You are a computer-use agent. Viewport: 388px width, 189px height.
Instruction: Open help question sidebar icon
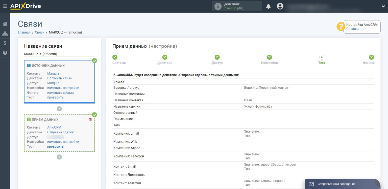(5, 53)
